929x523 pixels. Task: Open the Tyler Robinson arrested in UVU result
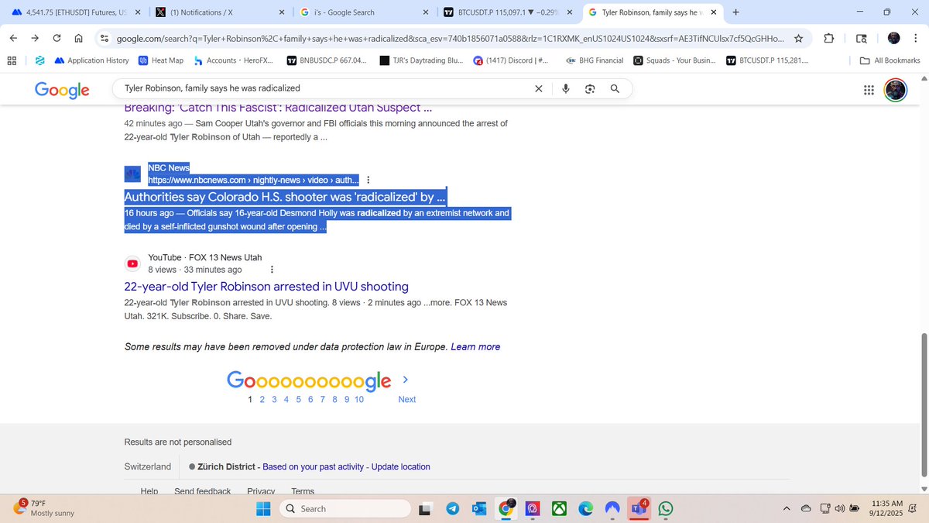tap(266, 287)
